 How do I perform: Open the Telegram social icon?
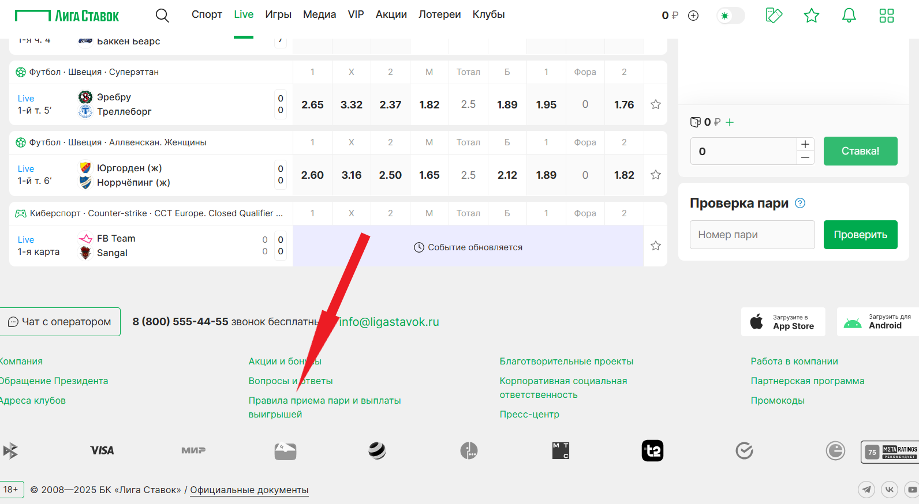(x=866, y=490)
